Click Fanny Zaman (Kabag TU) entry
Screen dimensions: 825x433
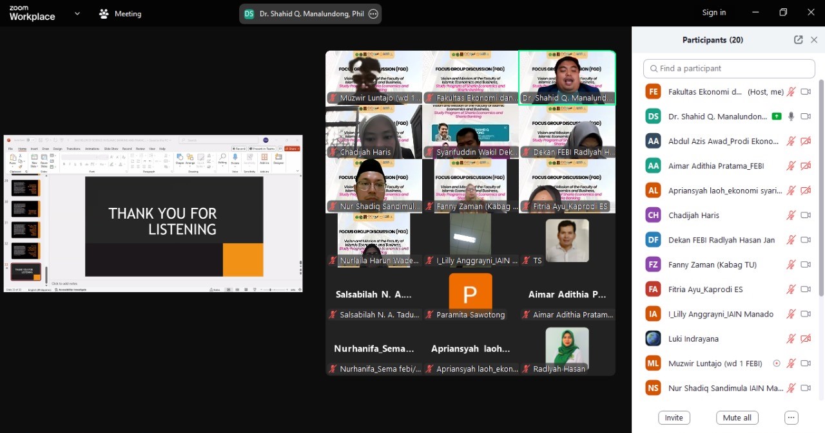pos(712,264)
